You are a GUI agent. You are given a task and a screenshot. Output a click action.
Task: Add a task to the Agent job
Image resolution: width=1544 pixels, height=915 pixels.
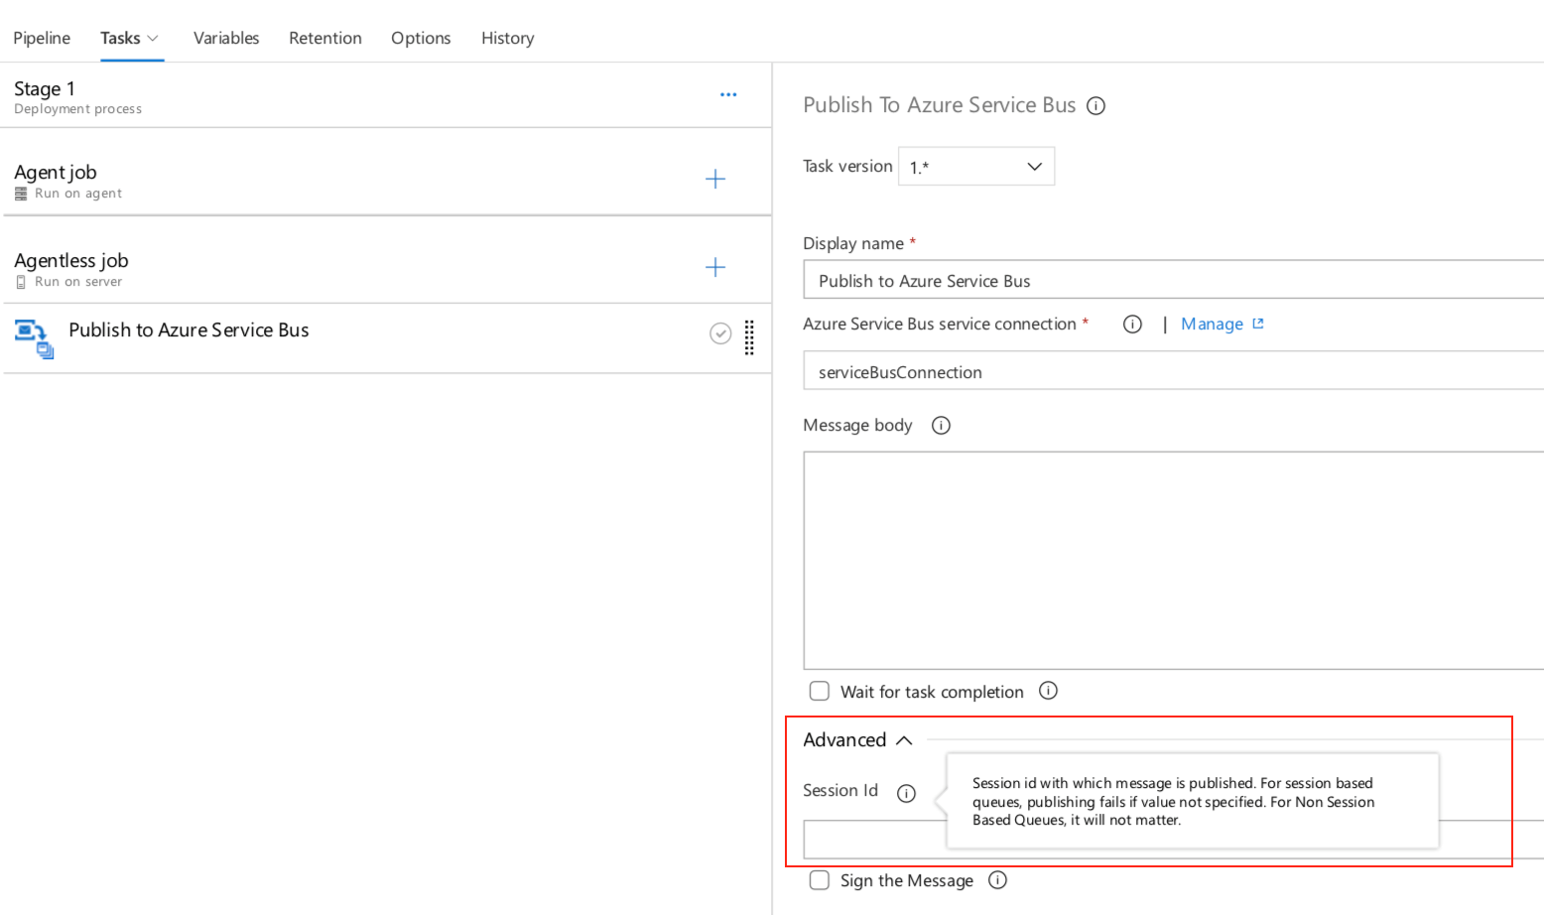click(714, 178)
